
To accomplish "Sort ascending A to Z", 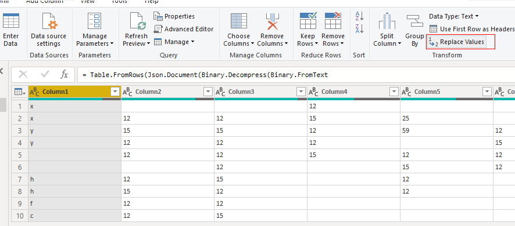I will (x=359, y=16).
